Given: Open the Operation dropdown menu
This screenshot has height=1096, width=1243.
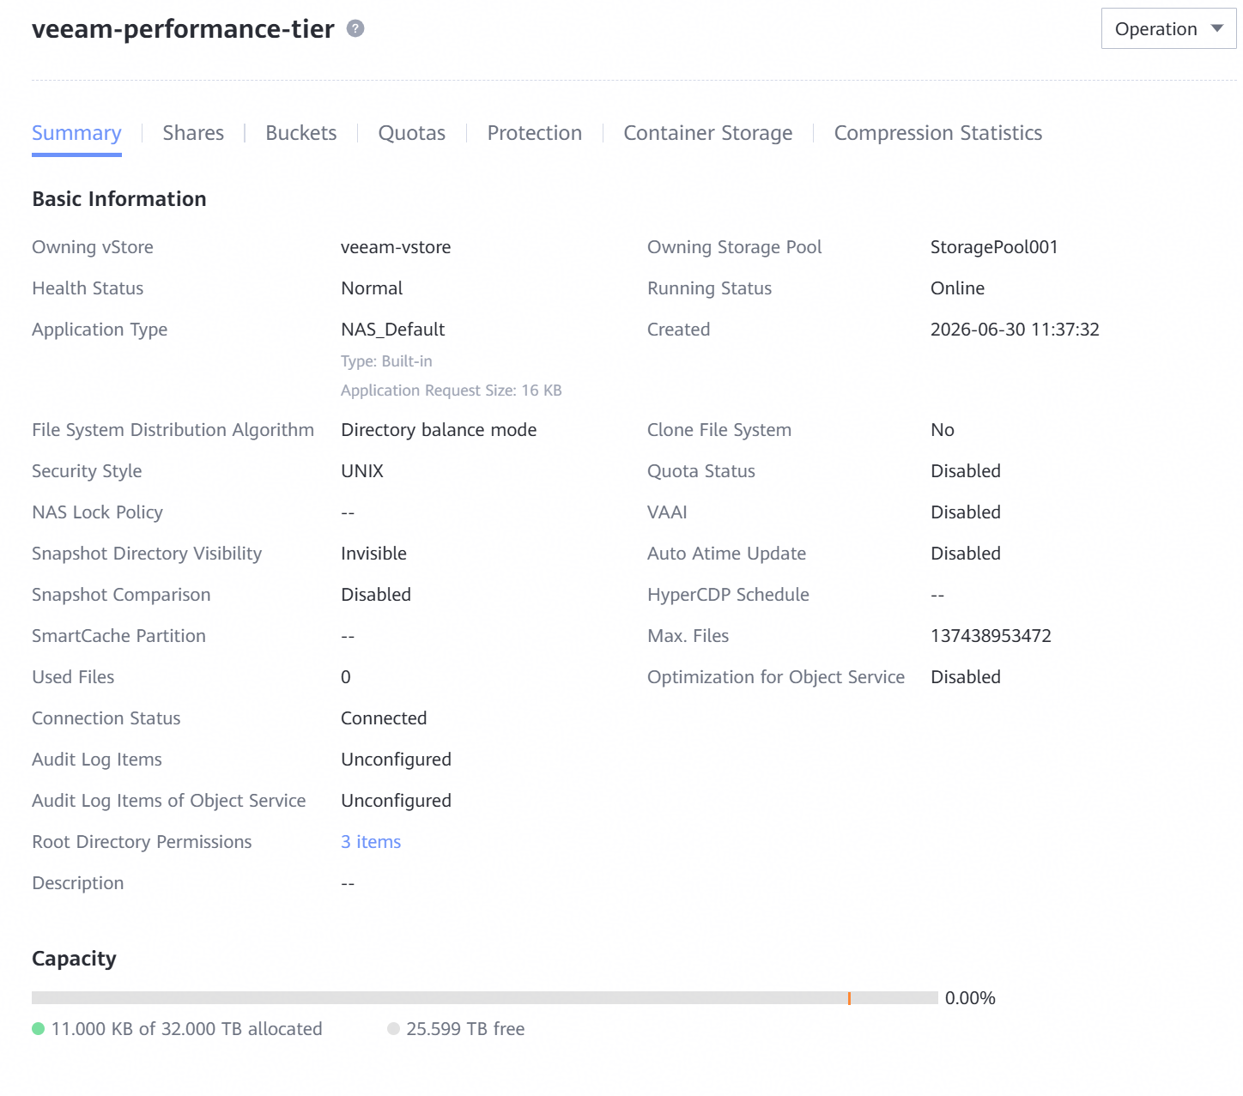Looking at the screenshot, I should (x=1168, y=28).
